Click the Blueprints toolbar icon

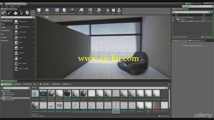click(81, 11)
